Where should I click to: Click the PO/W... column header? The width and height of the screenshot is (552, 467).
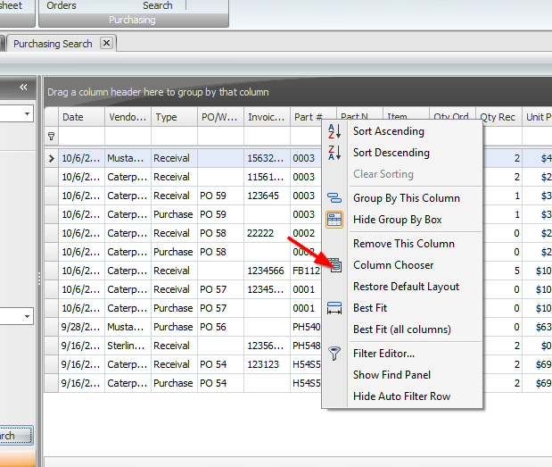coord(221,117)
